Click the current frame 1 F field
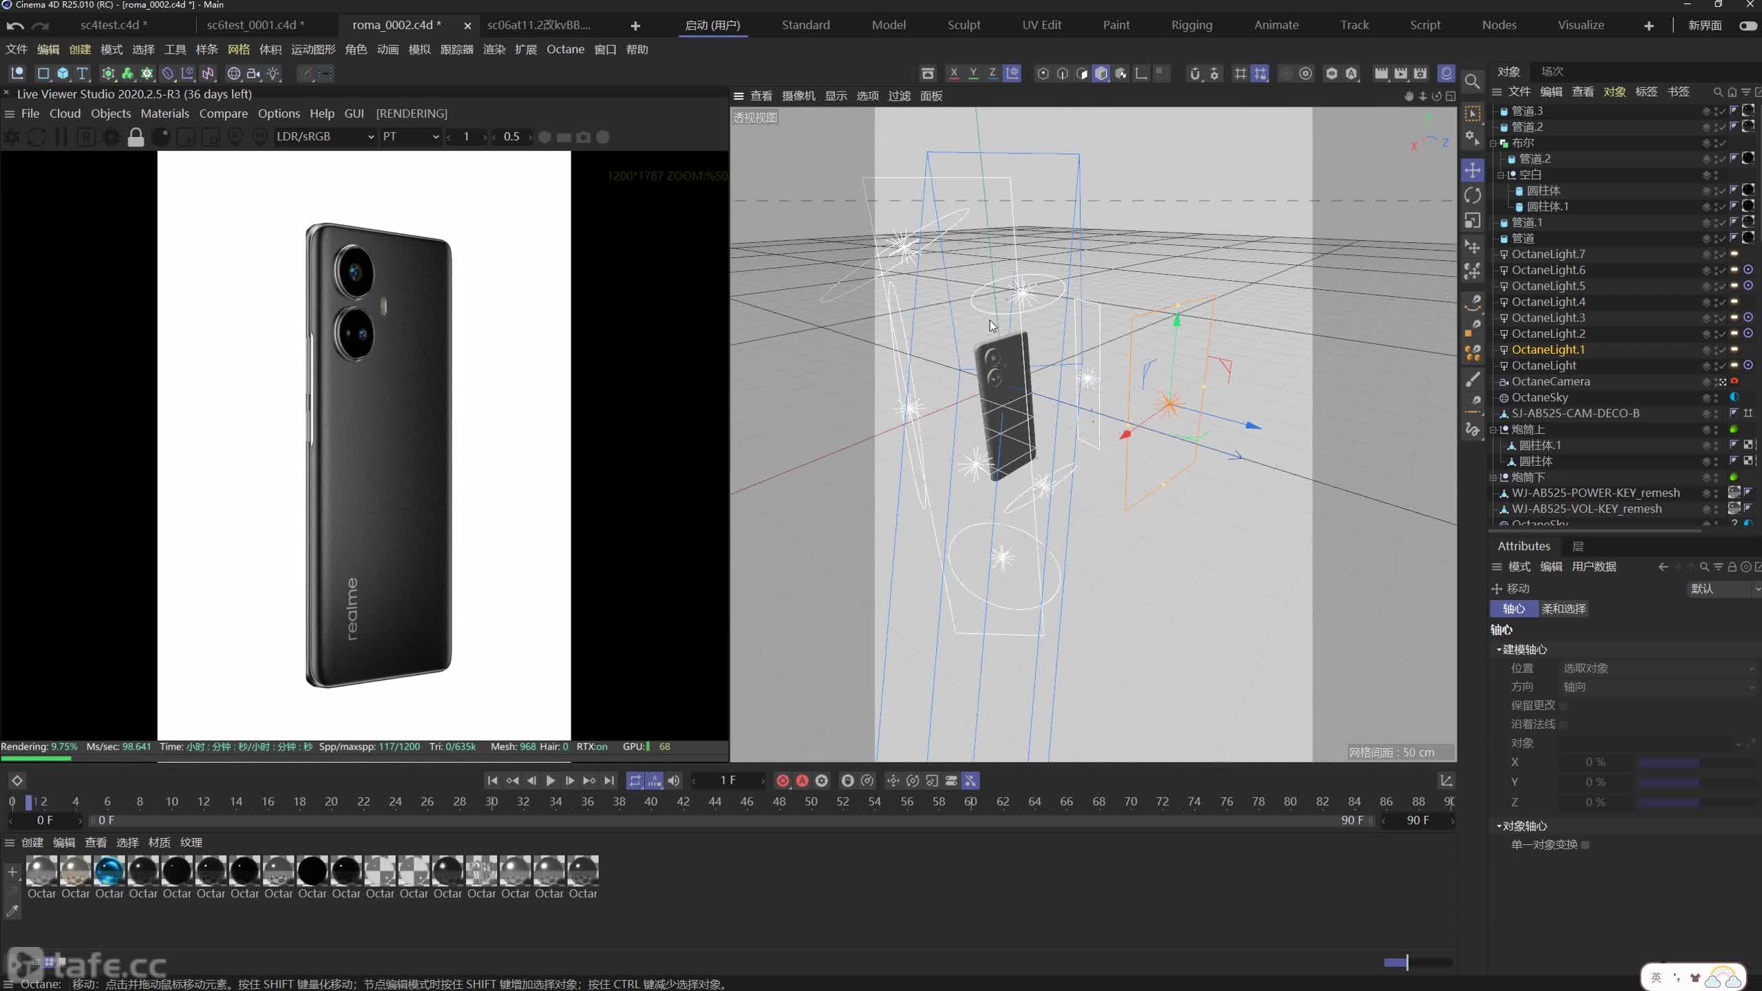The height and width of the screenshot is (991, 1762). (x=728, y=780)
